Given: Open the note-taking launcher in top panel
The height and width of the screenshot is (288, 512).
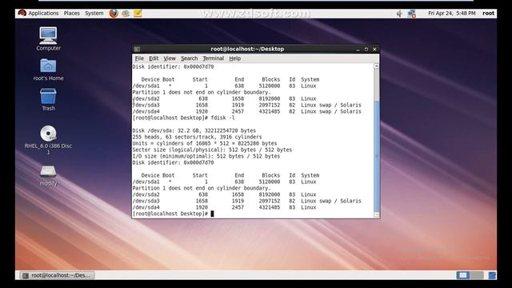Looking at the screenshot, I should 138,14.
